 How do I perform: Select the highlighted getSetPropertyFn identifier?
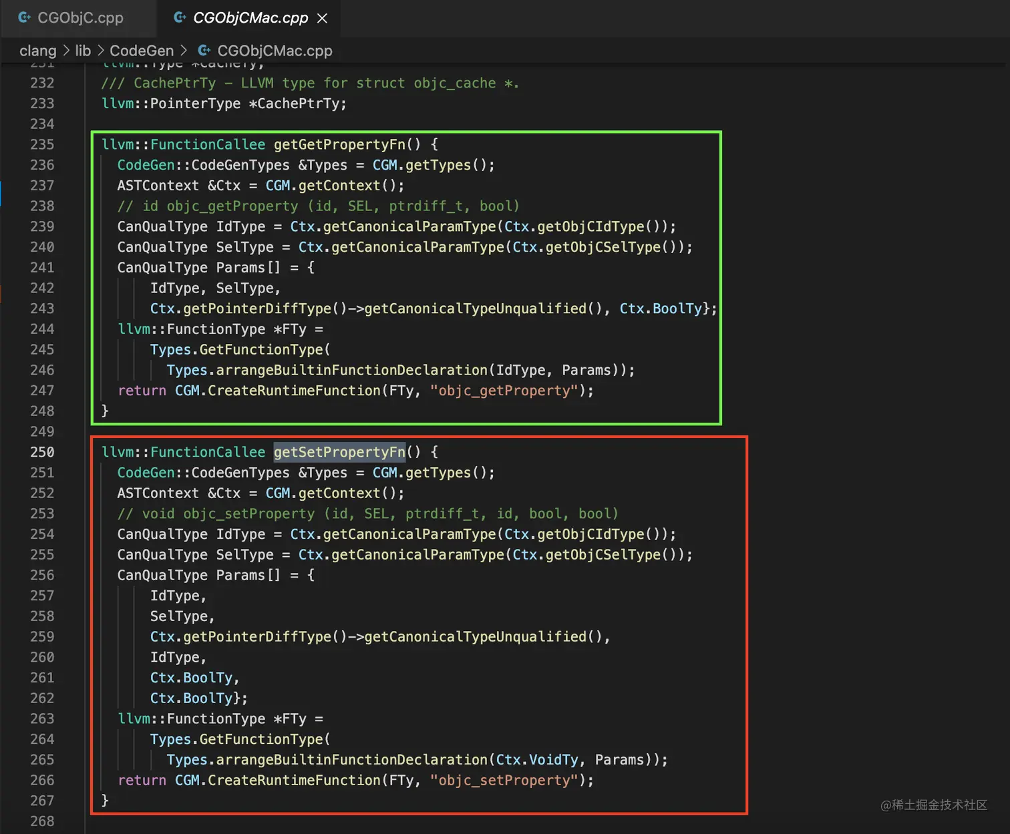(339, 452)
